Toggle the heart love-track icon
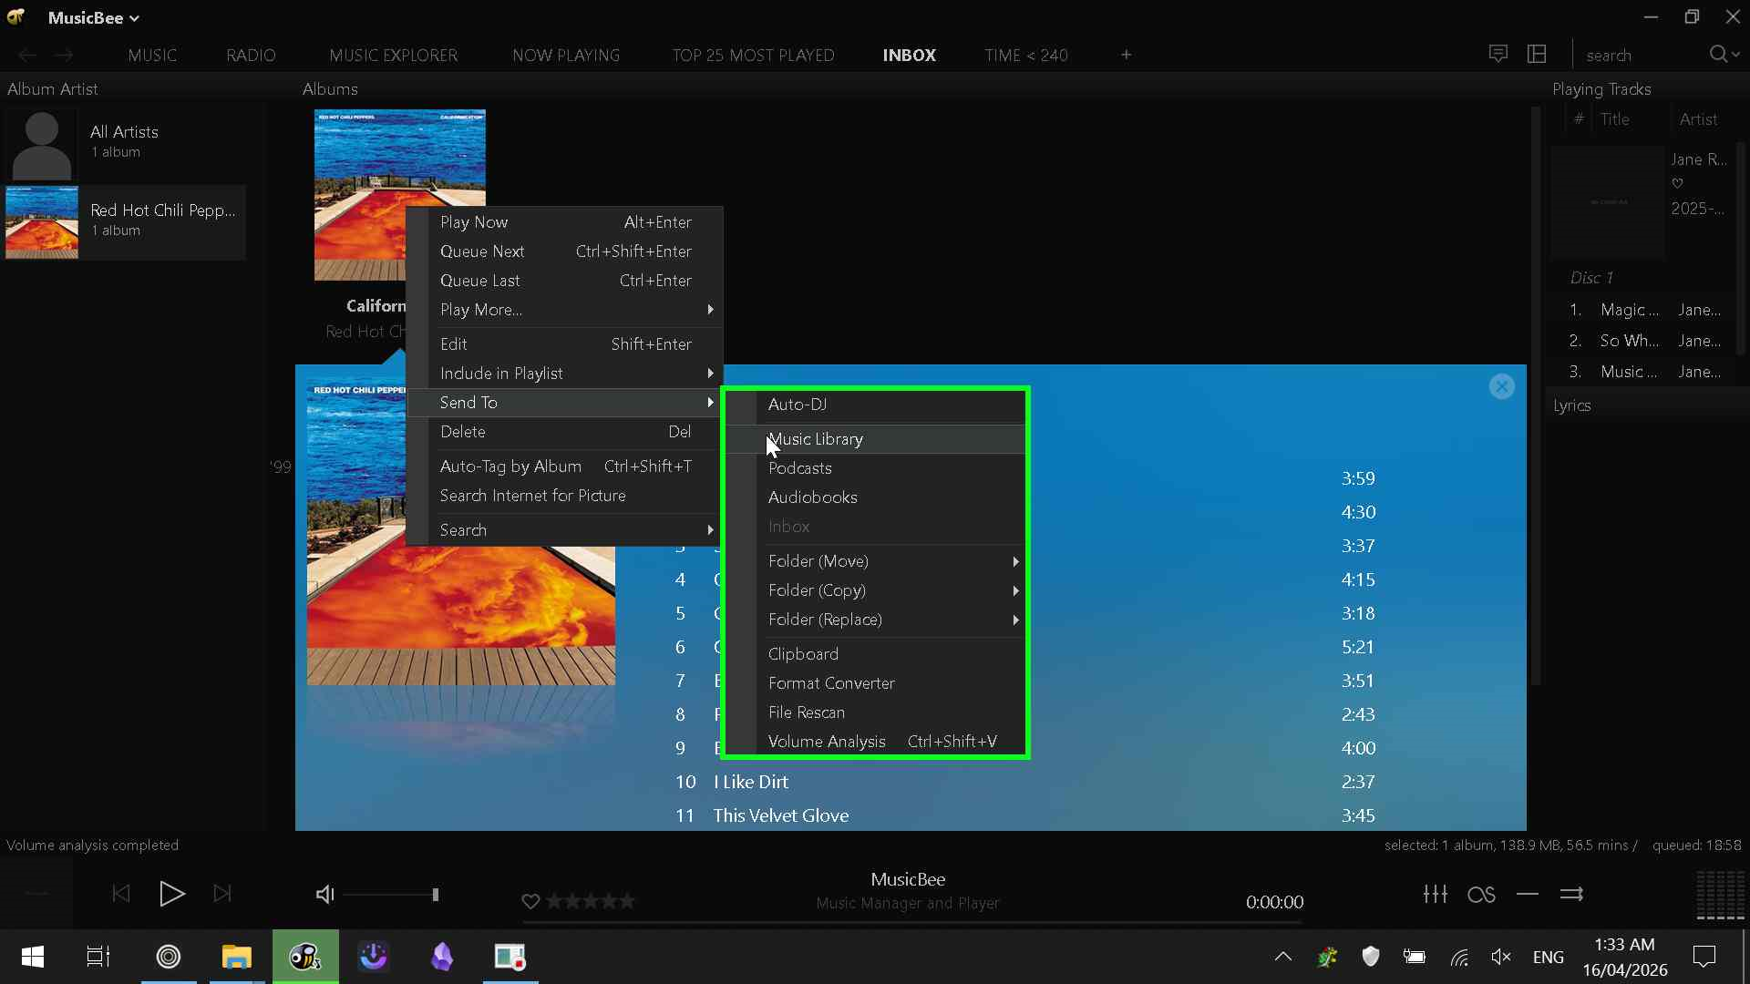 tap(530, 901)
